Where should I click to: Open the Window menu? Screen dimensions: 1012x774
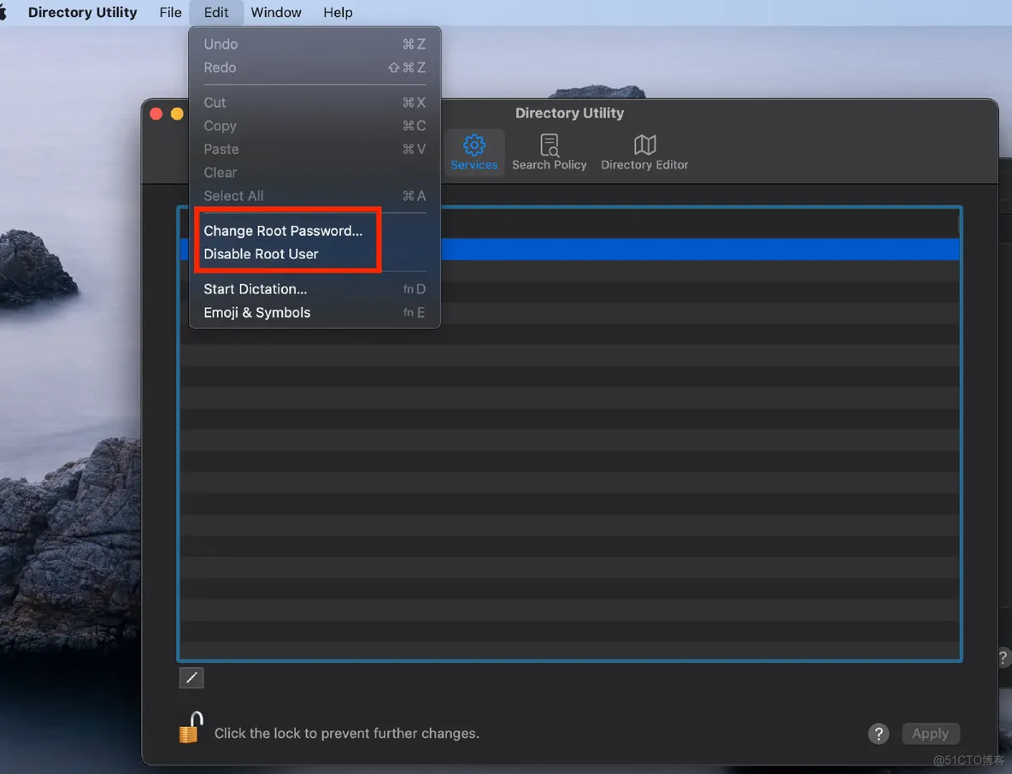(275, 12)
